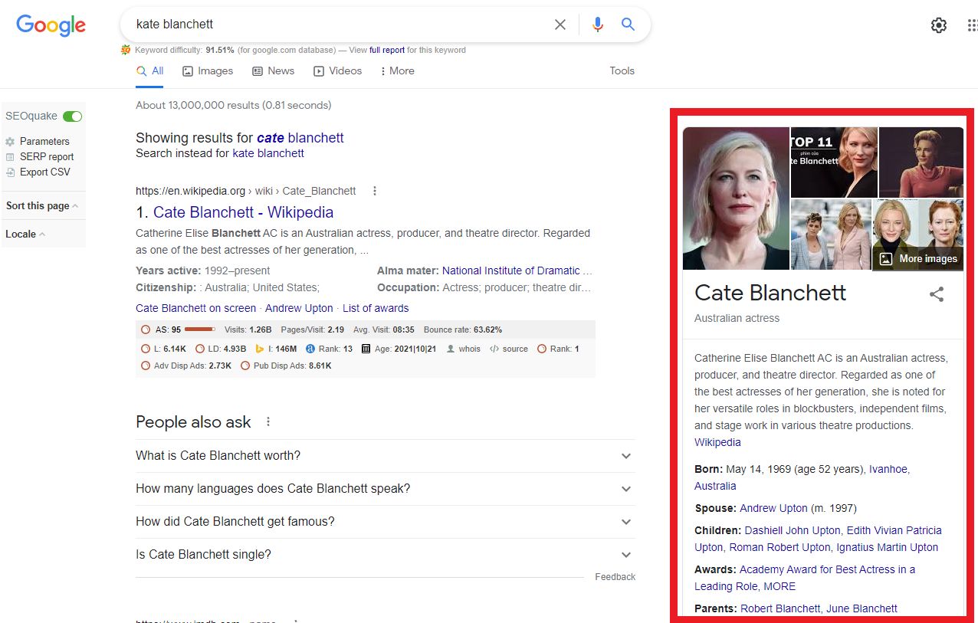Open June Blanchett parent link
This screenshot has height=623, width=978.
861,608
